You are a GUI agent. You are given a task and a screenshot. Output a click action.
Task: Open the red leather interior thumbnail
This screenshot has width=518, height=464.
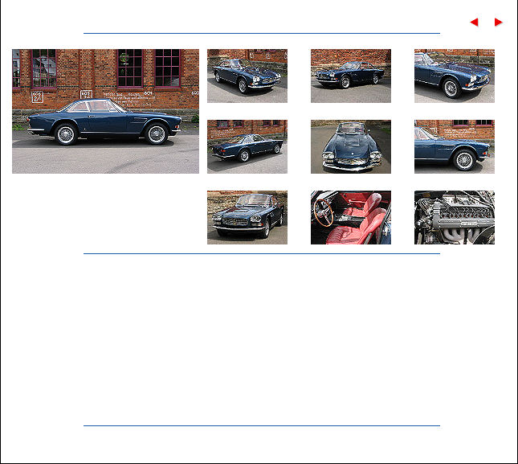pos(351,217)
